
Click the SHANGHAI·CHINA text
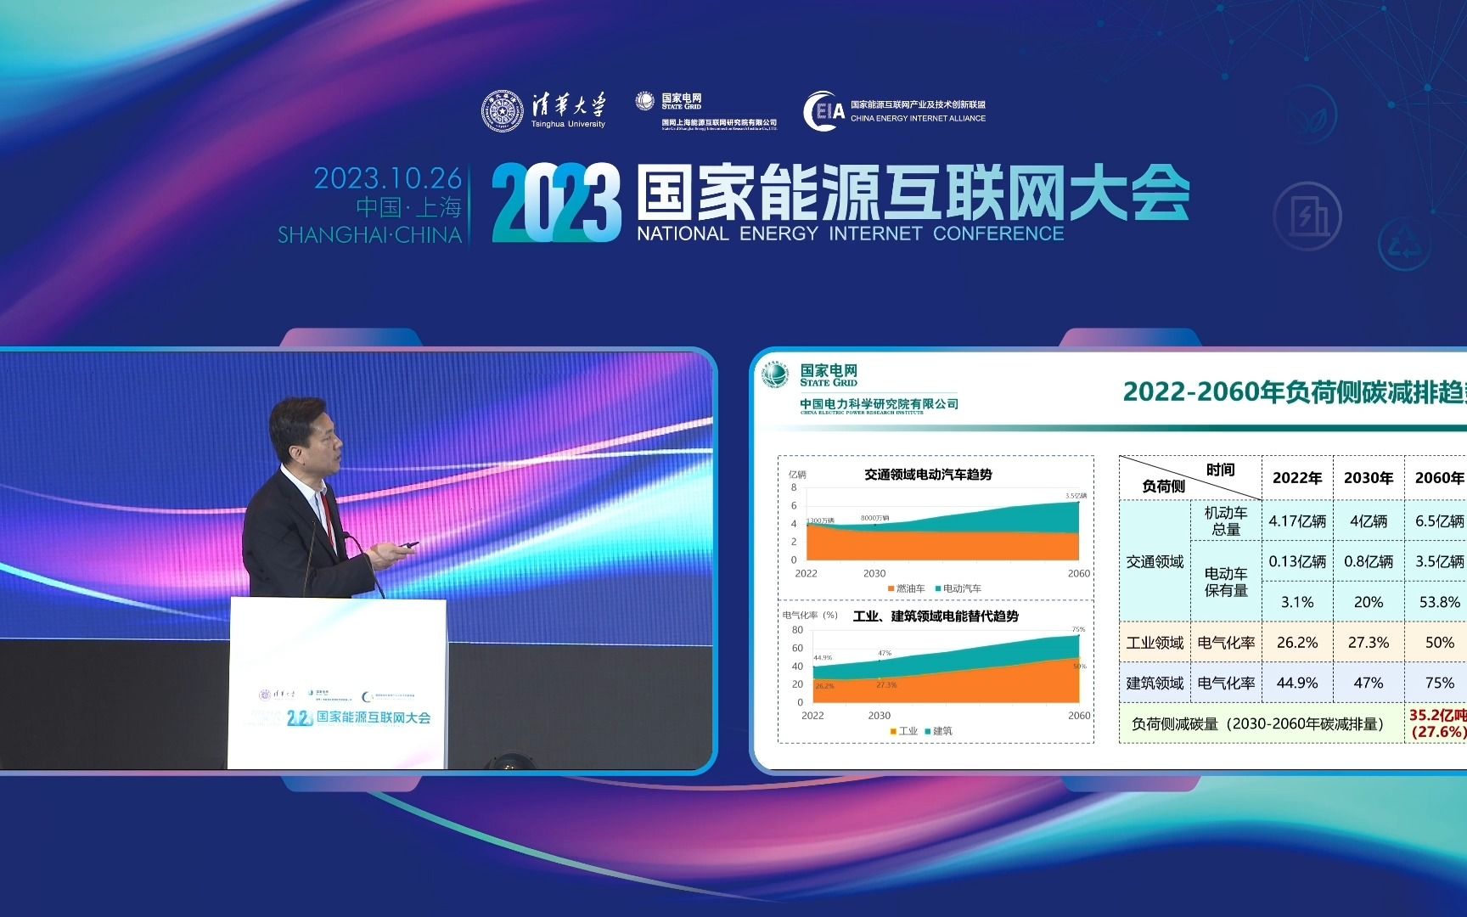click(x=369, y=235)
